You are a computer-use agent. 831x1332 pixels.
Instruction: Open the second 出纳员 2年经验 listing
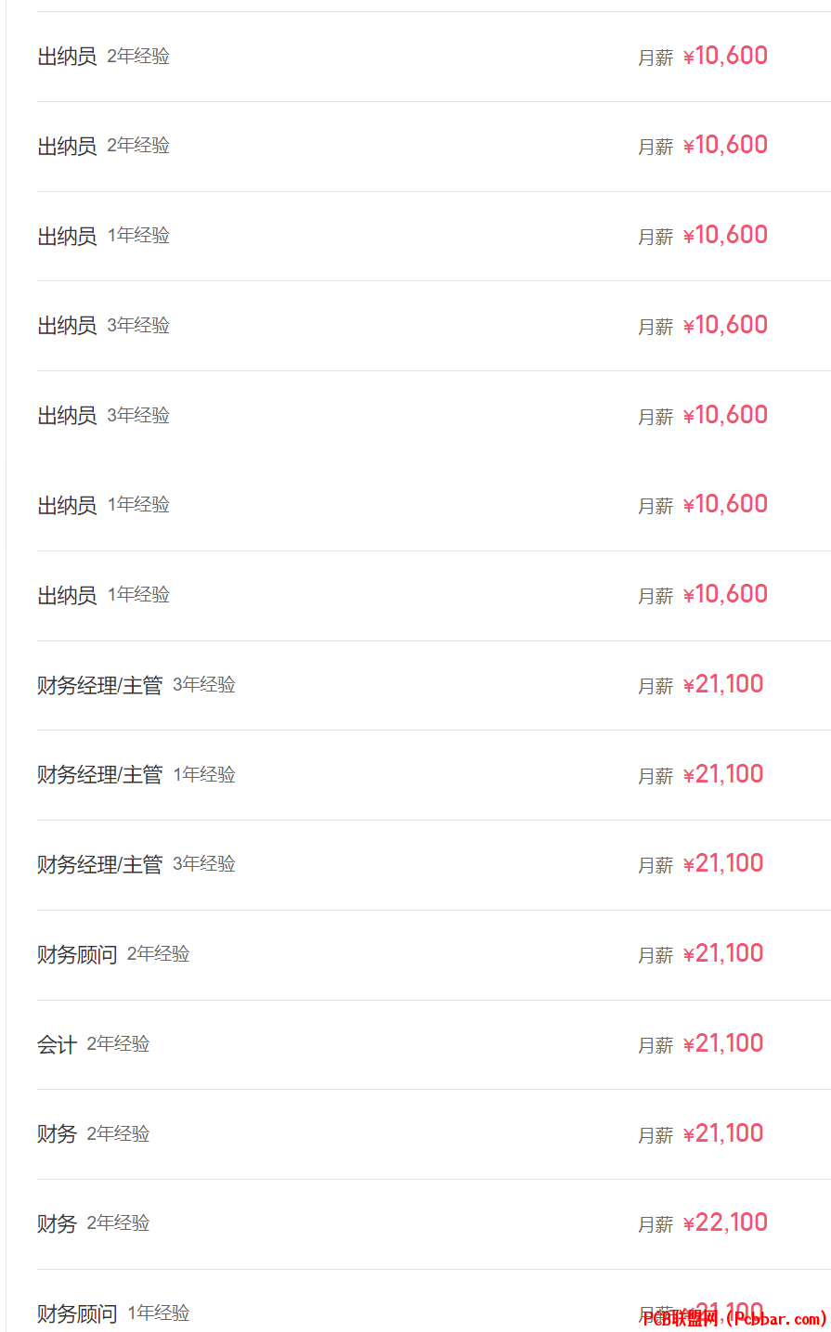[x=434, y=147]
